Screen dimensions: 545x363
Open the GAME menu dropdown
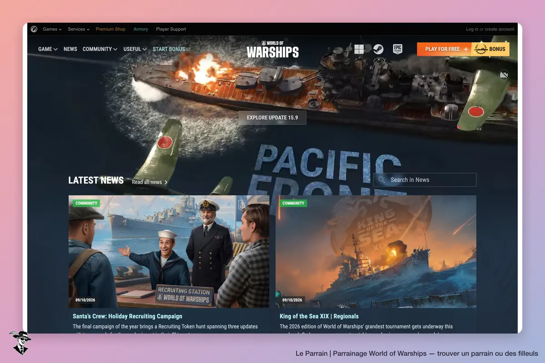[x=48, y=49]
